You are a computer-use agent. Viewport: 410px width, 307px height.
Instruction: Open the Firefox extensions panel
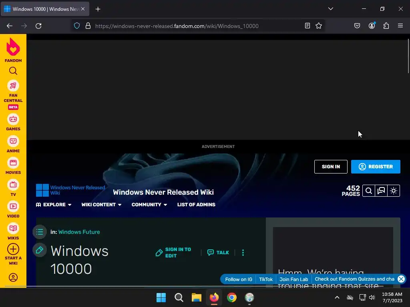386,26
